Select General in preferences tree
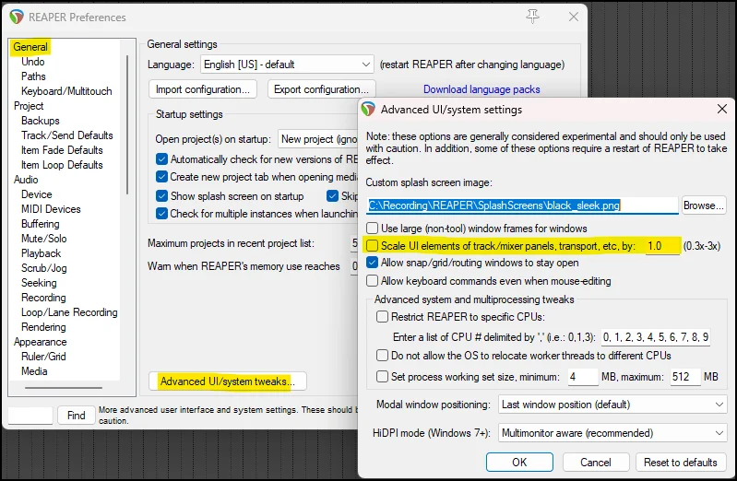The height and width of the screenshot is (481, 737). pyautogui.click(x=30, y=47)
